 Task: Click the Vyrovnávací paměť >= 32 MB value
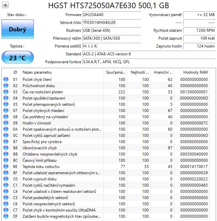(x=199, y=15)
